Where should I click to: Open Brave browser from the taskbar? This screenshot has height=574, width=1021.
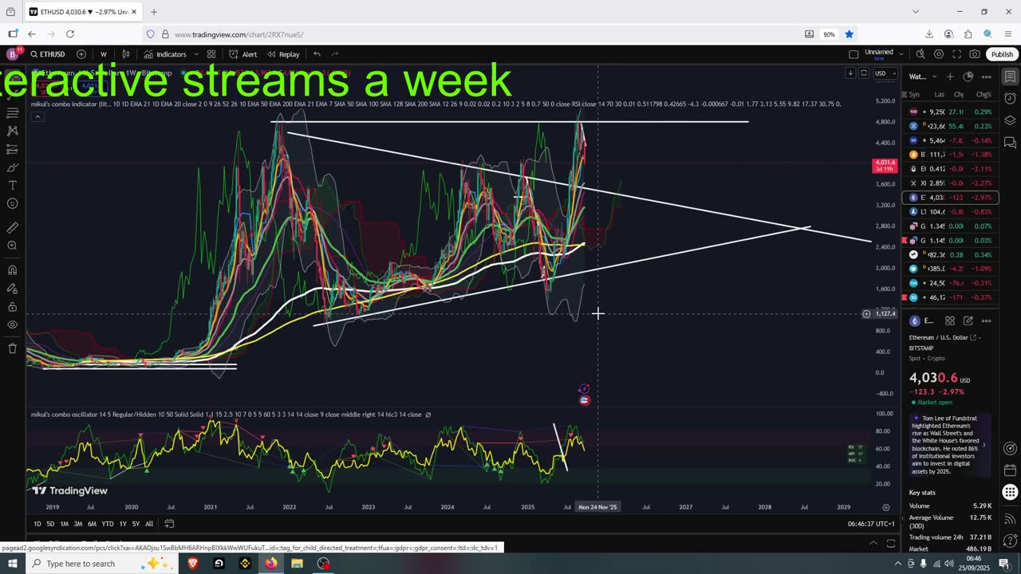[x=192, y=564]
